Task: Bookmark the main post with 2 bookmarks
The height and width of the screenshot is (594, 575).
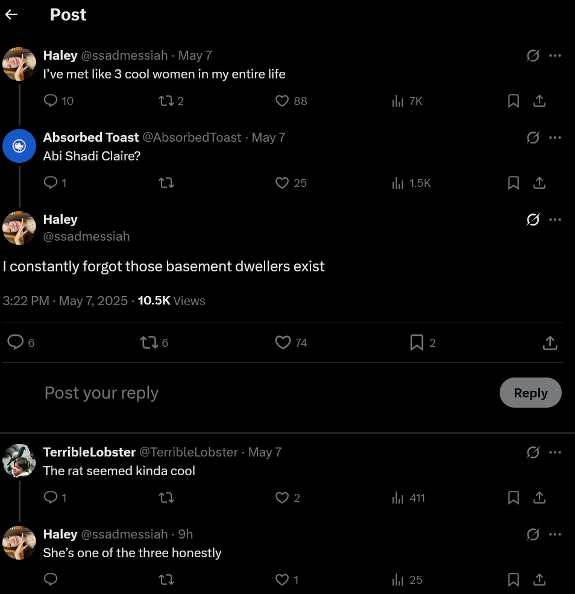Action: [416, 343]
